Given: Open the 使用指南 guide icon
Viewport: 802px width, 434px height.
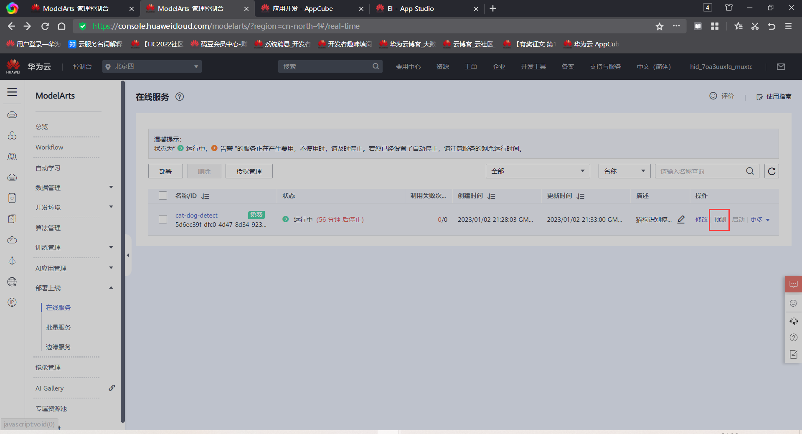Looking at the screenshot, I should (759, 97).
